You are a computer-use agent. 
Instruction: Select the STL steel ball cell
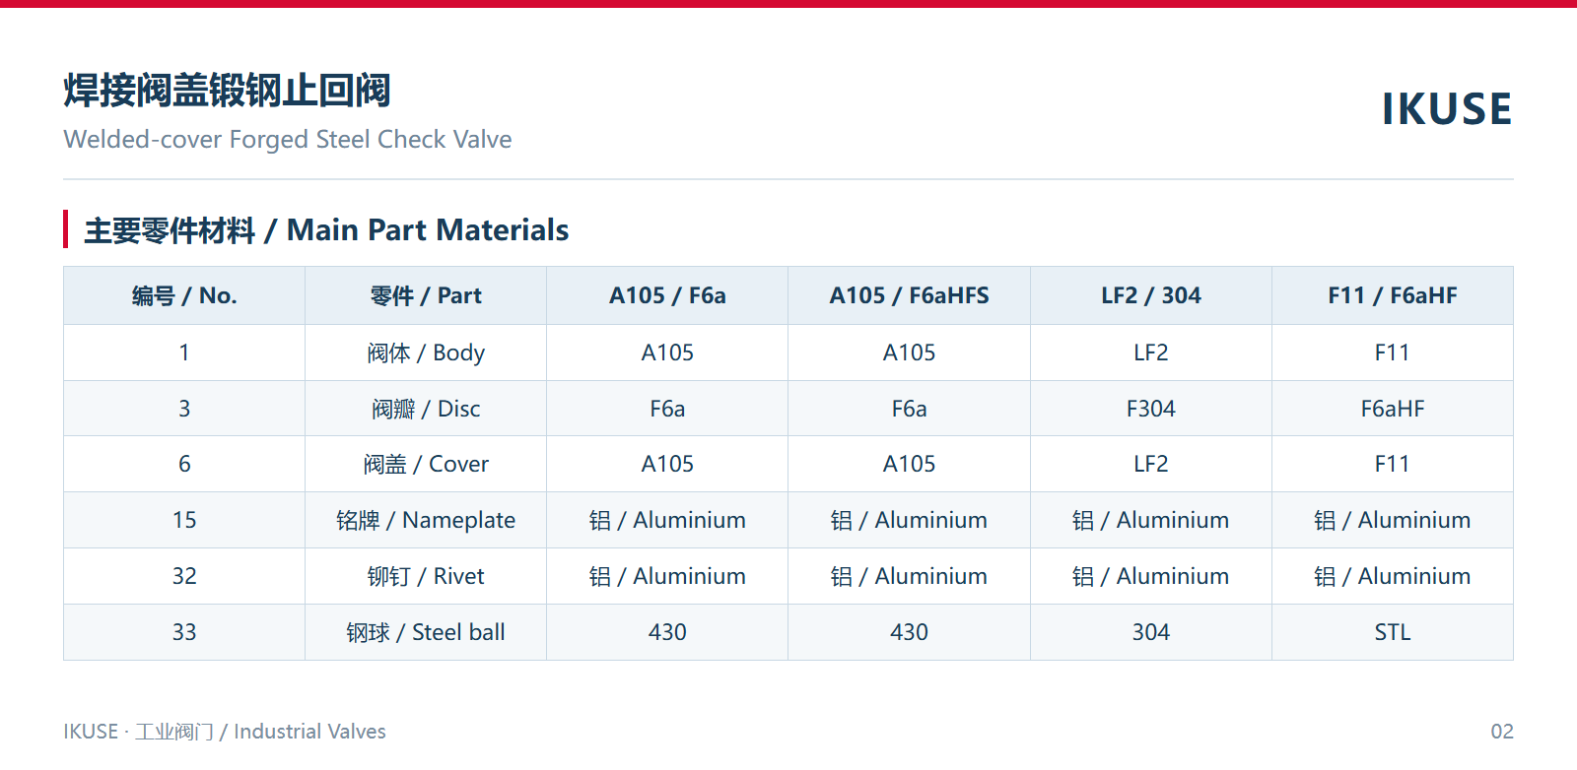(x=1393, y=632)
